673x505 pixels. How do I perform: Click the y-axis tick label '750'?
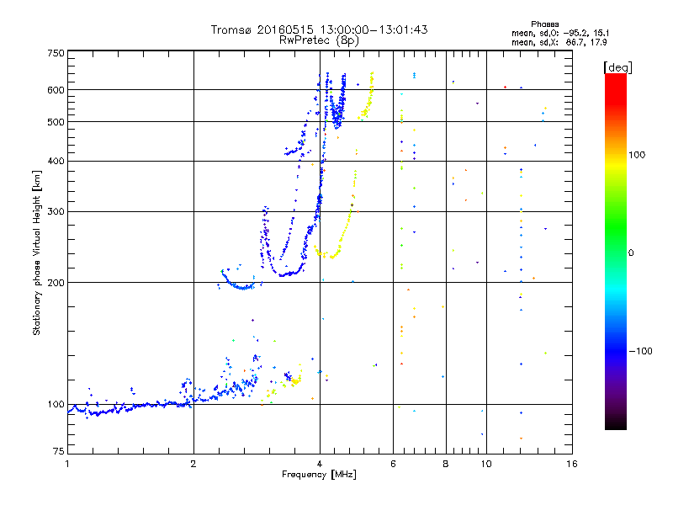56,53
